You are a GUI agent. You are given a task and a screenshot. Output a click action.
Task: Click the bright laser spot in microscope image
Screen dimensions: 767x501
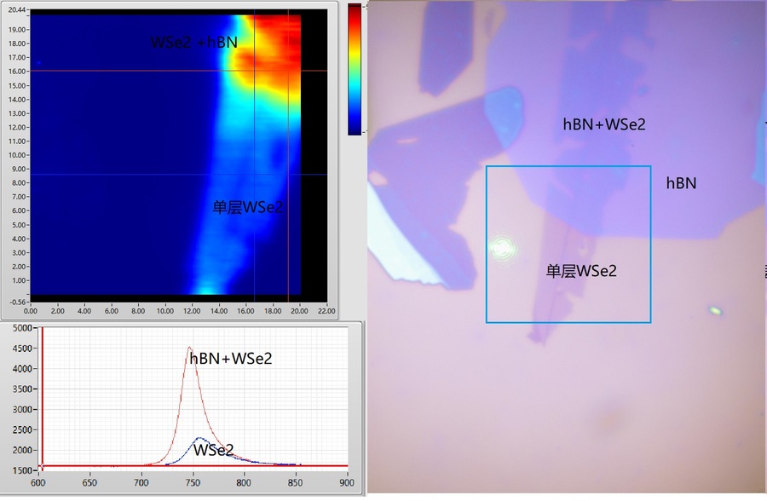pos(501,249)
